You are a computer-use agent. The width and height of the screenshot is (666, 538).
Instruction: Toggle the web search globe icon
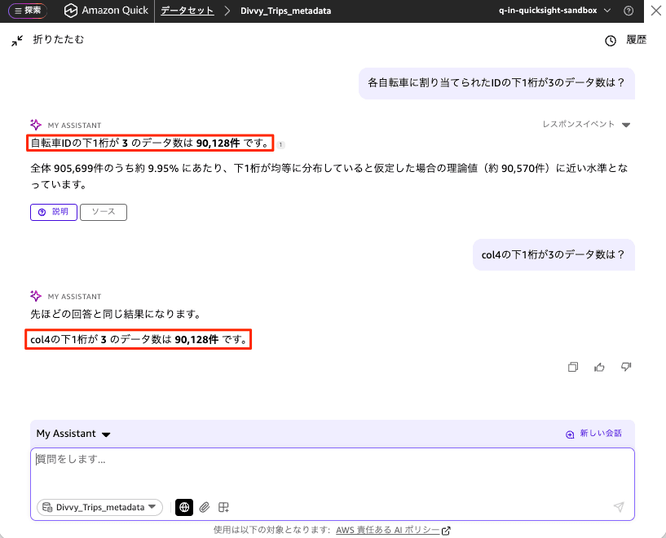click(x=184, y=507)
